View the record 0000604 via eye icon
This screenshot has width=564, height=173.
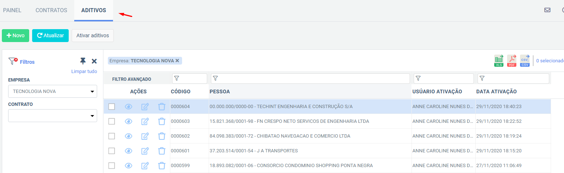coord(129,107)
